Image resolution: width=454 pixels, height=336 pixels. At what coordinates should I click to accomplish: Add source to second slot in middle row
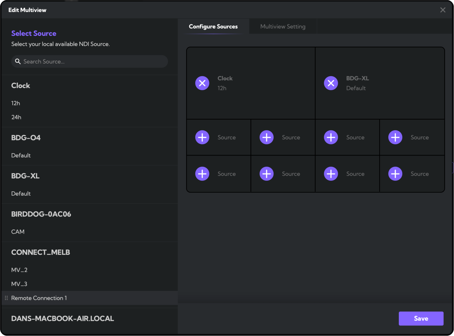[267, 137]
